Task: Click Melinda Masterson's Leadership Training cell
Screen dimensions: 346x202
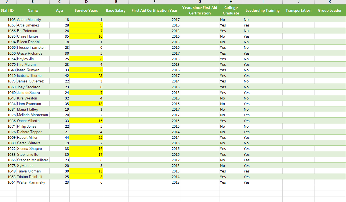Action: tap(263, 115)
